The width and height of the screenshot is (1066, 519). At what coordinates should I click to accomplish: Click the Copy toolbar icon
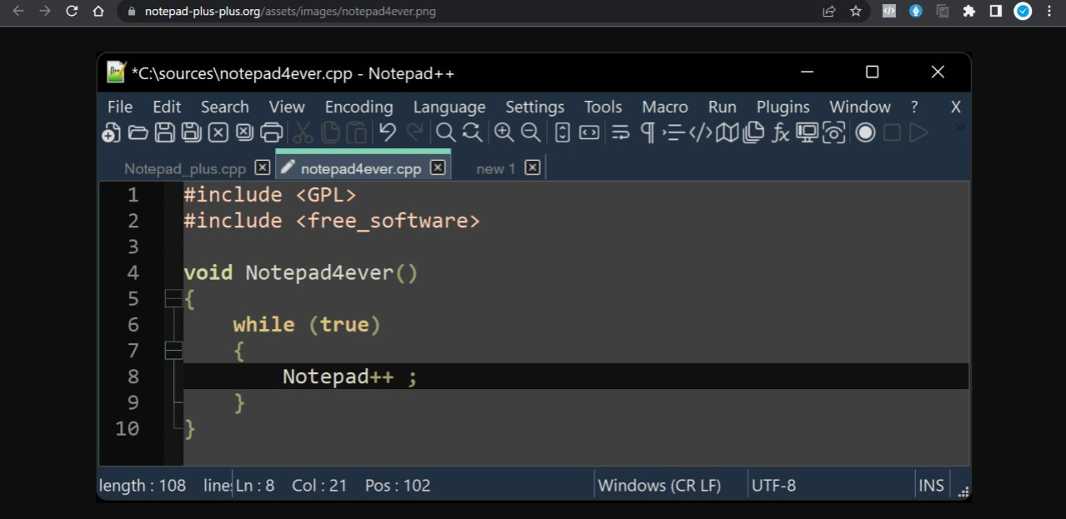(330, 132)
